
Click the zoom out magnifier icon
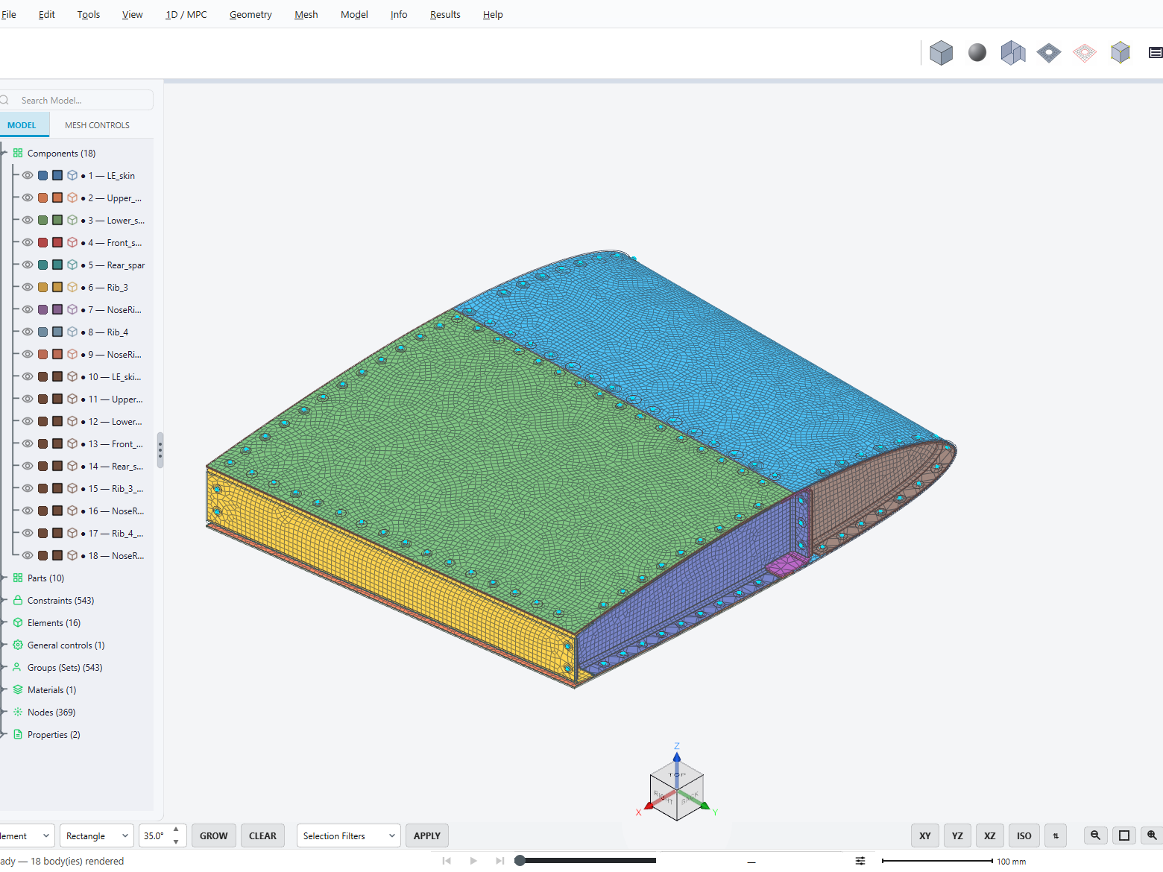pos(1095,835)
